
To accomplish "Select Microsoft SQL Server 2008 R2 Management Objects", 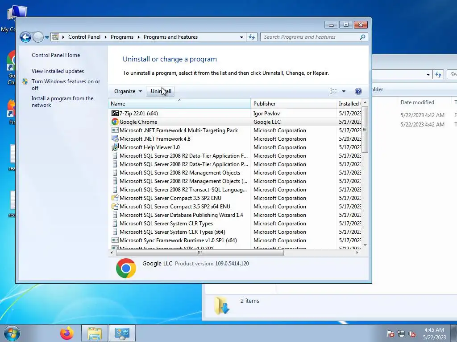I will [235, 173].
